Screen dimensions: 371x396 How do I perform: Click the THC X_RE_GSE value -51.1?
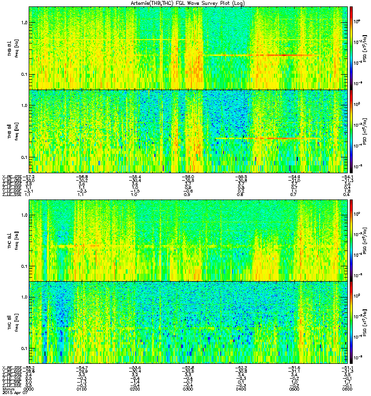coord(347,368)
